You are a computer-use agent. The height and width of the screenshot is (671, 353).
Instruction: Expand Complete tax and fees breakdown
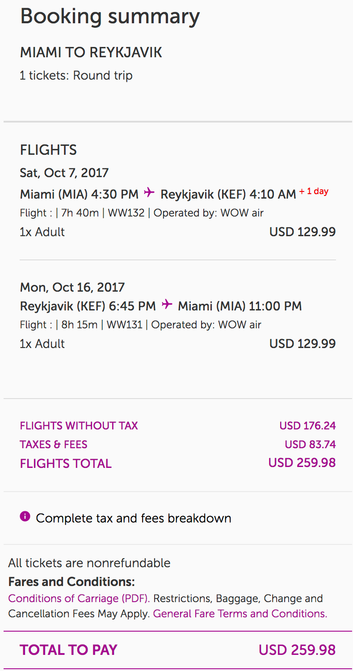click(134, 518)
